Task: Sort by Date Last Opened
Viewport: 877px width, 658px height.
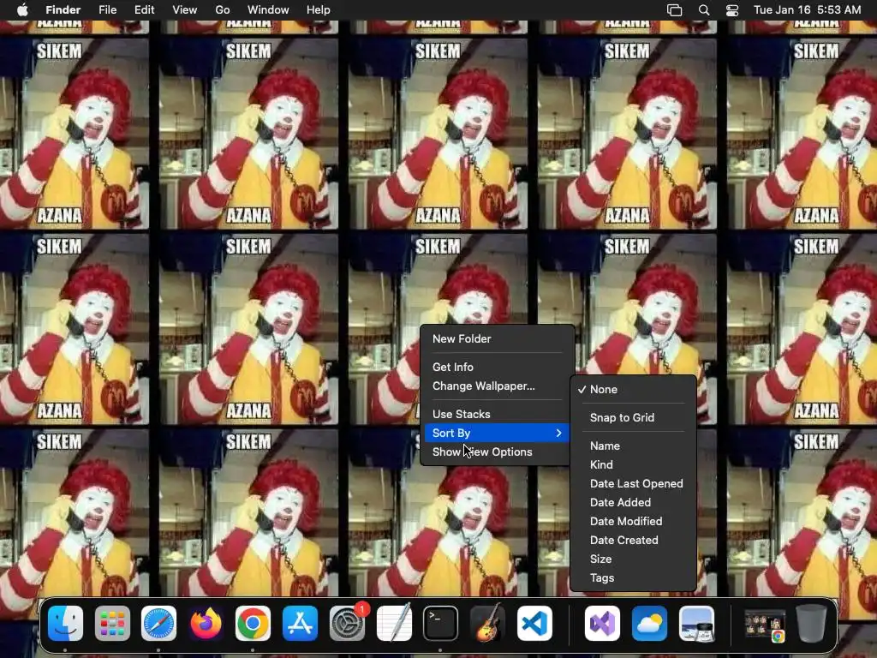Action: [633, 483]
